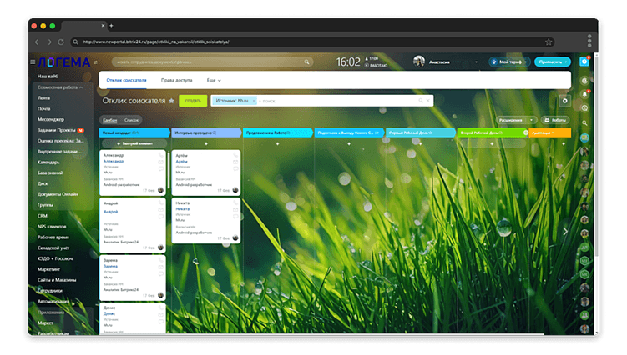Focus top global search input
The height and width of the screenshot is (355, 627).
pyautogui.click(x=212, y=62)
